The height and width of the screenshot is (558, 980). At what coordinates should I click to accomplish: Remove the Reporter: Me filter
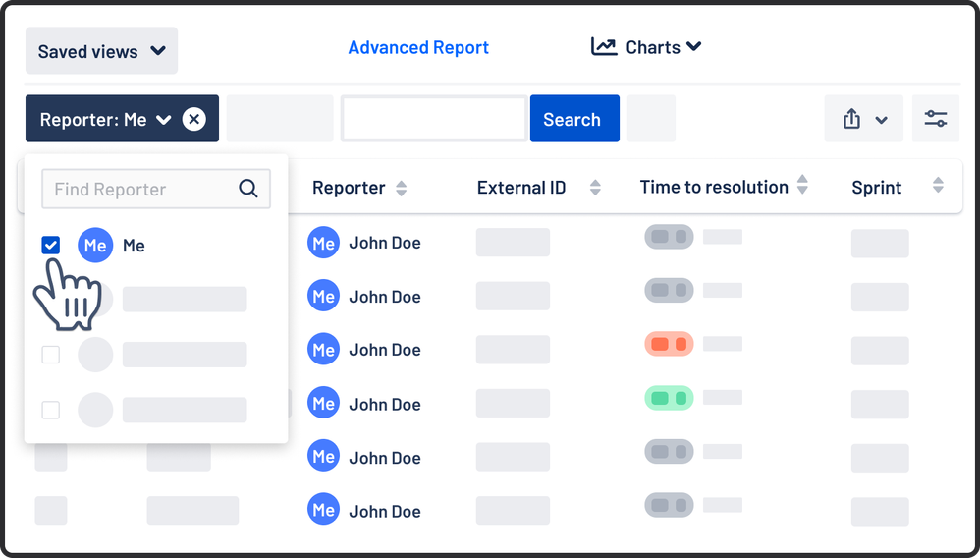tap(194, 119)
